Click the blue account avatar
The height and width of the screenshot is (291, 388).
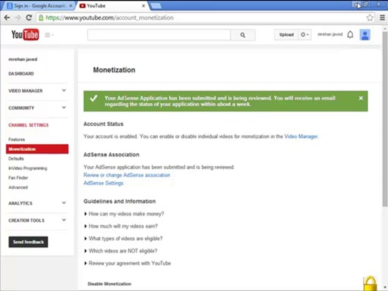coord(365,35)
